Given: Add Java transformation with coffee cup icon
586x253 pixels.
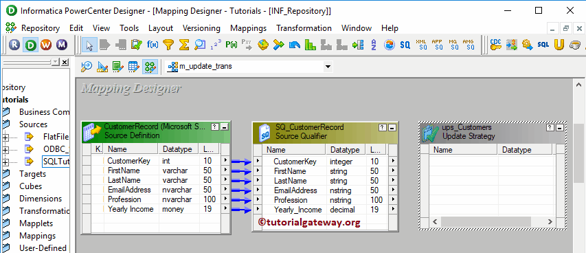Looking at the screenshot, I should 574,45.
